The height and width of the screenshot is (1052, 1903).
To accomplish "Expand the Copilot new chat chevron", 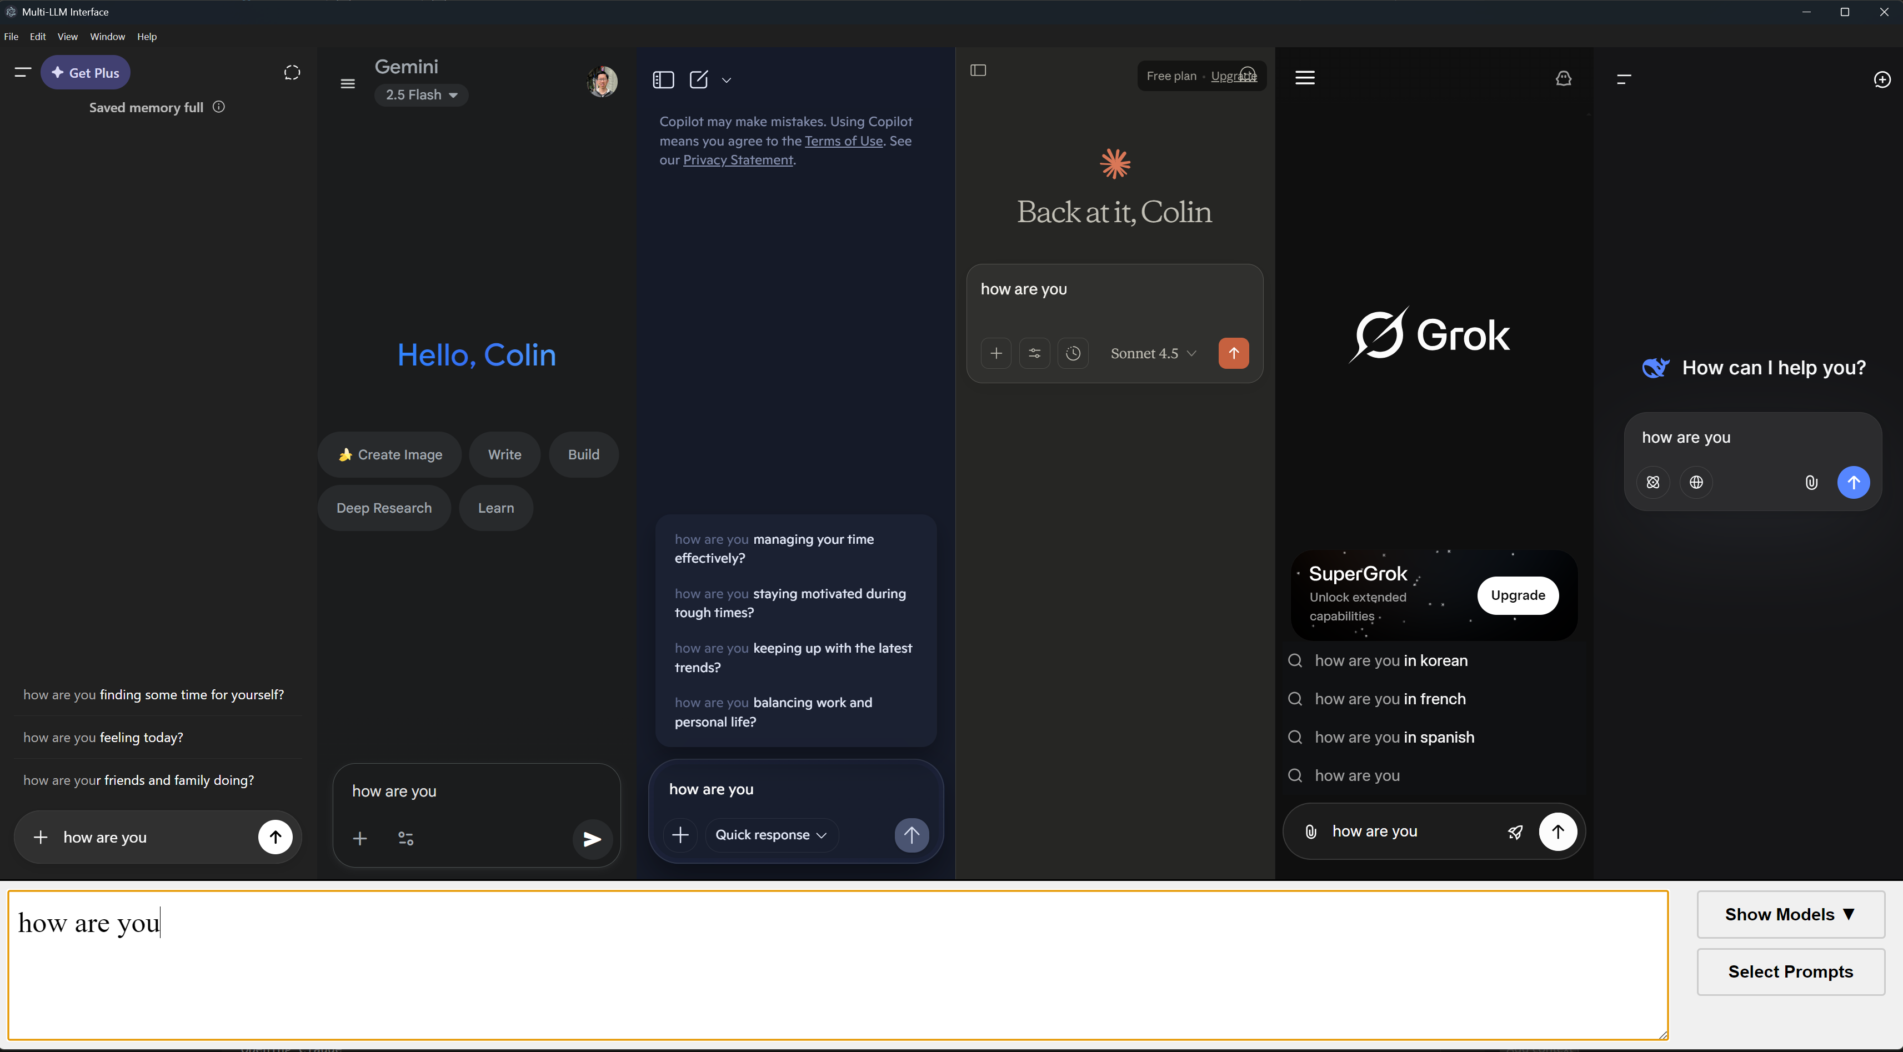I will [727, 81].
